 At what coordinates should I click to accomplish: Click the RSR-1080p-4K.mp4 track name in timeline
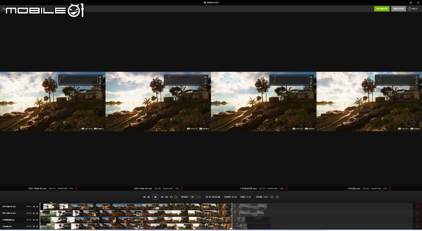pos(9,207)
